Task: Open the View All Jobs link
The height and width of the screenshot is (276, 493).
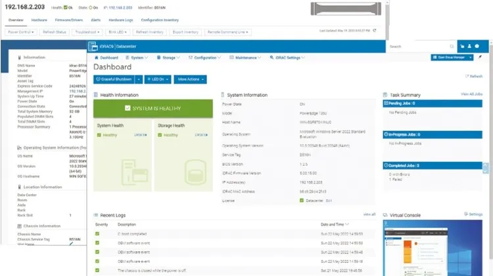Action: [x=471, y=94]
